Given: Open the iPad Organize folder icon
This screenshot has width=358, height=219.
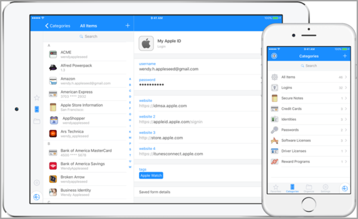Looking at the screenshot, I should point(37,121).
